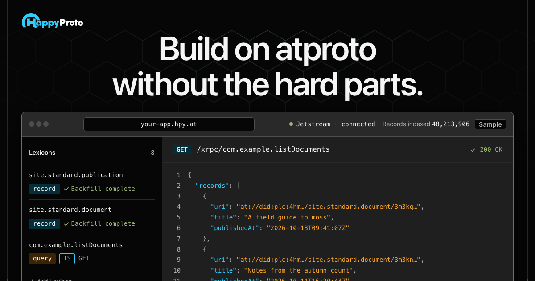The width and height of the screenshot is (535, 281).
Task: Click the Records indexed 48,213,906 counter
Action: (426, 124)
